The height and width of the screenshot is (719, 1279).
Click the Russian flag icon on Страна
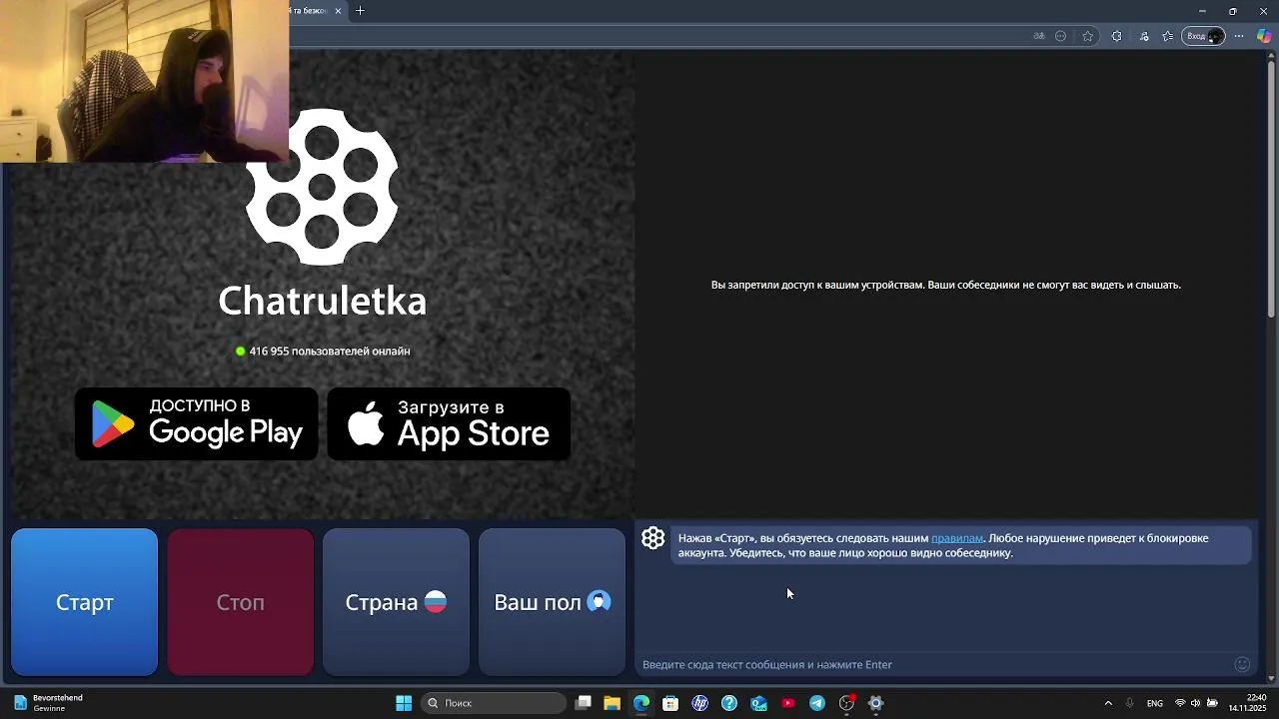tap(436, 602)
